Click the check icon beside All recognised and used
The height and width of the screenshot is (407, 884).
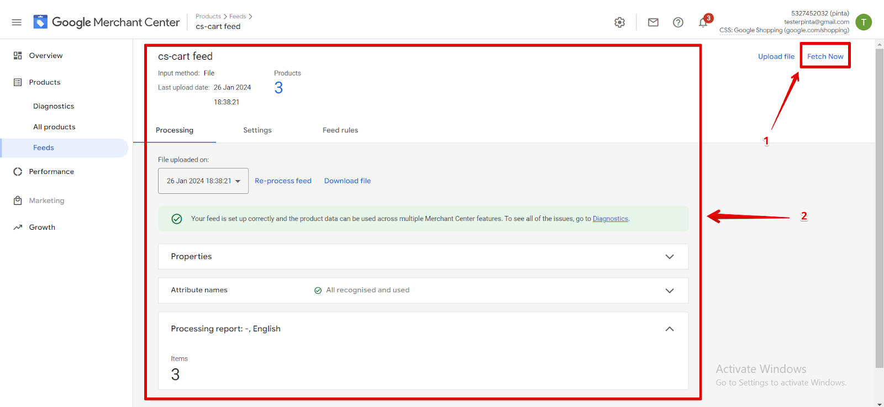[x=318, y=290]
